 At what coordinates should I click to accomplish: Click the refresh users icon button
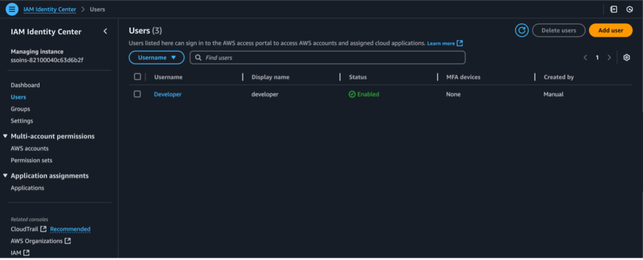522,30
